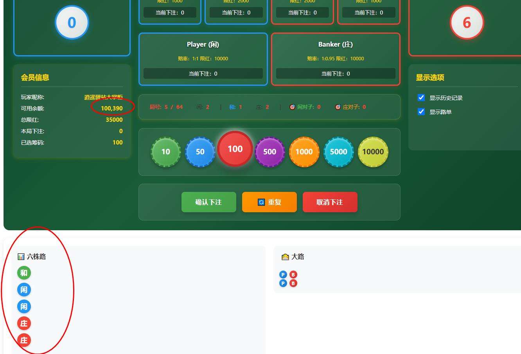Select the 5000 chip
Screen dimensions: 521x354
(x=339, y=151)
